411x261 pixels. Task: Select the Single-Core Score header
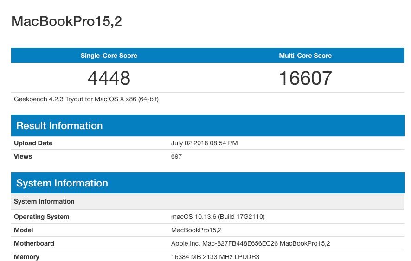(109, 56)
